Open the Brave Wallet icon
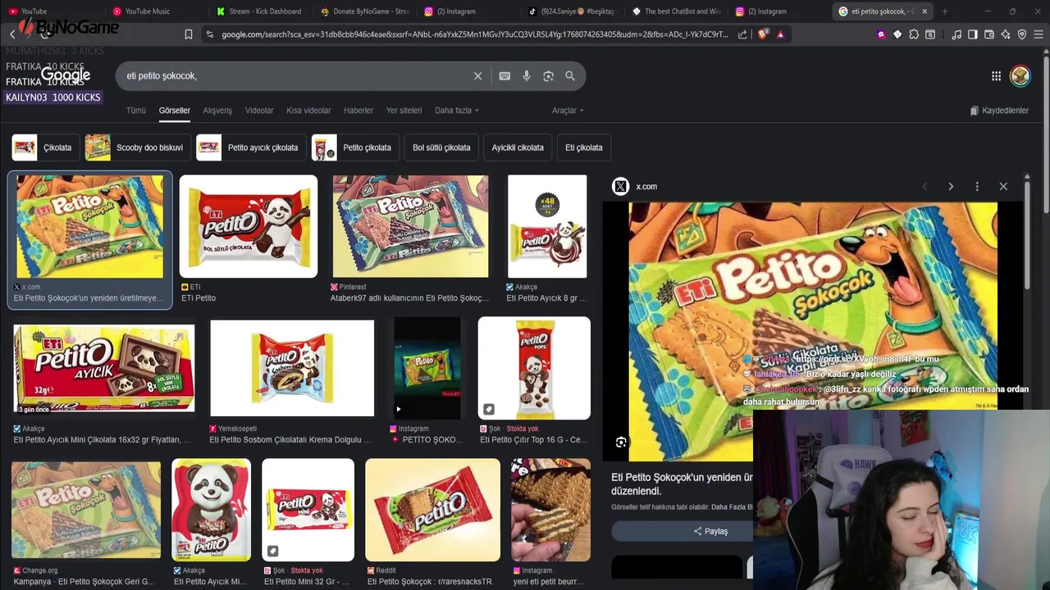The width and height of the screenshot is (1050, 590). coord(989,34)
